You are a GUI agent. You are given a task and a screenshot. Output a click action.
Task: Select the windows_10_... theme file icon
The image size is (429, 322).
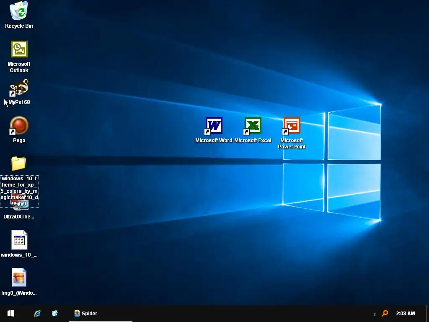coord(19,239)
